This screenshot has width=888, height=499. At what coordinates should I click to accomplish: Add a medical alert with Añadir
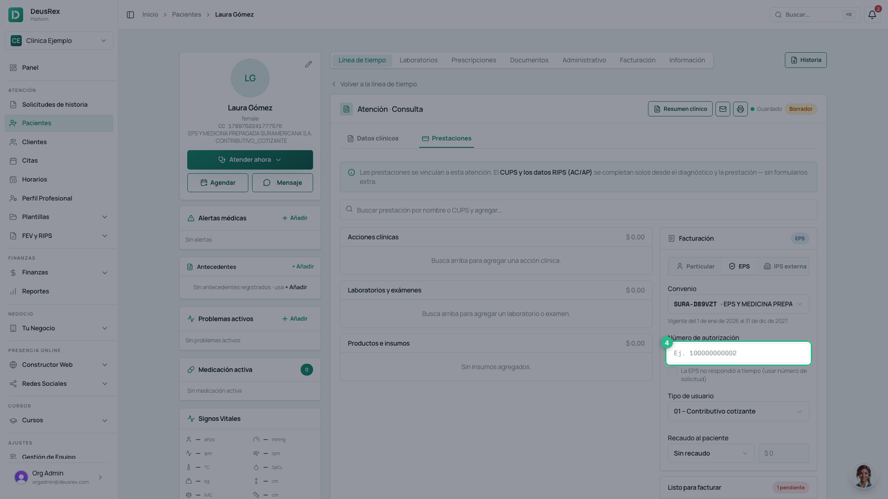pos(295,218)
